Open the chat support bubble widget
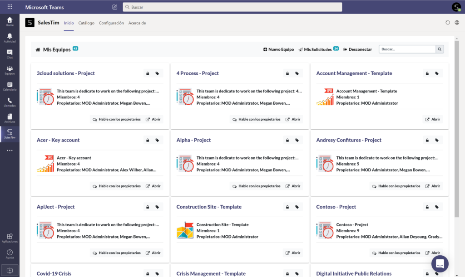The width and height of the screenshot is (465, 277). 440,263
